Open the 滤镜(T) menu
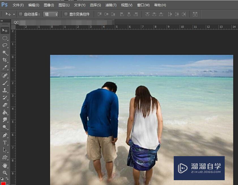The height and width of the screenshot is (185, 238). [x=111, y=5]
